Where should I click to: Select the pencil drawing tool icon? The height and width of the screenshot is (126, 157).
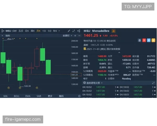pos(69,31)
